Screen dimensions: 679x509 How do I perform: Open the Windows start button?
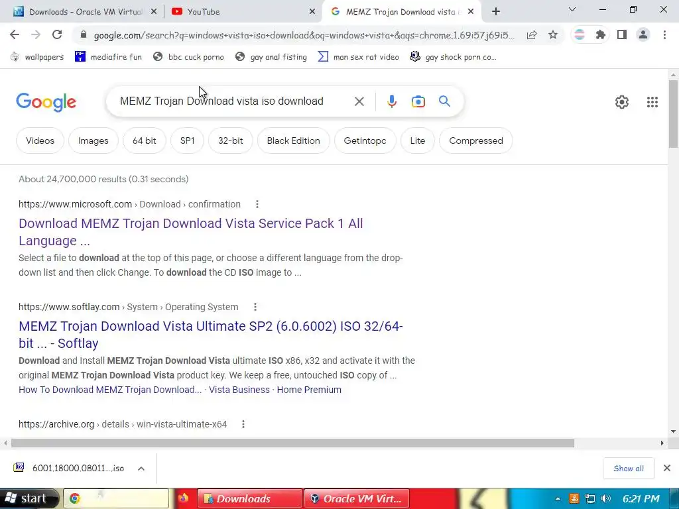tap(29, 498)
